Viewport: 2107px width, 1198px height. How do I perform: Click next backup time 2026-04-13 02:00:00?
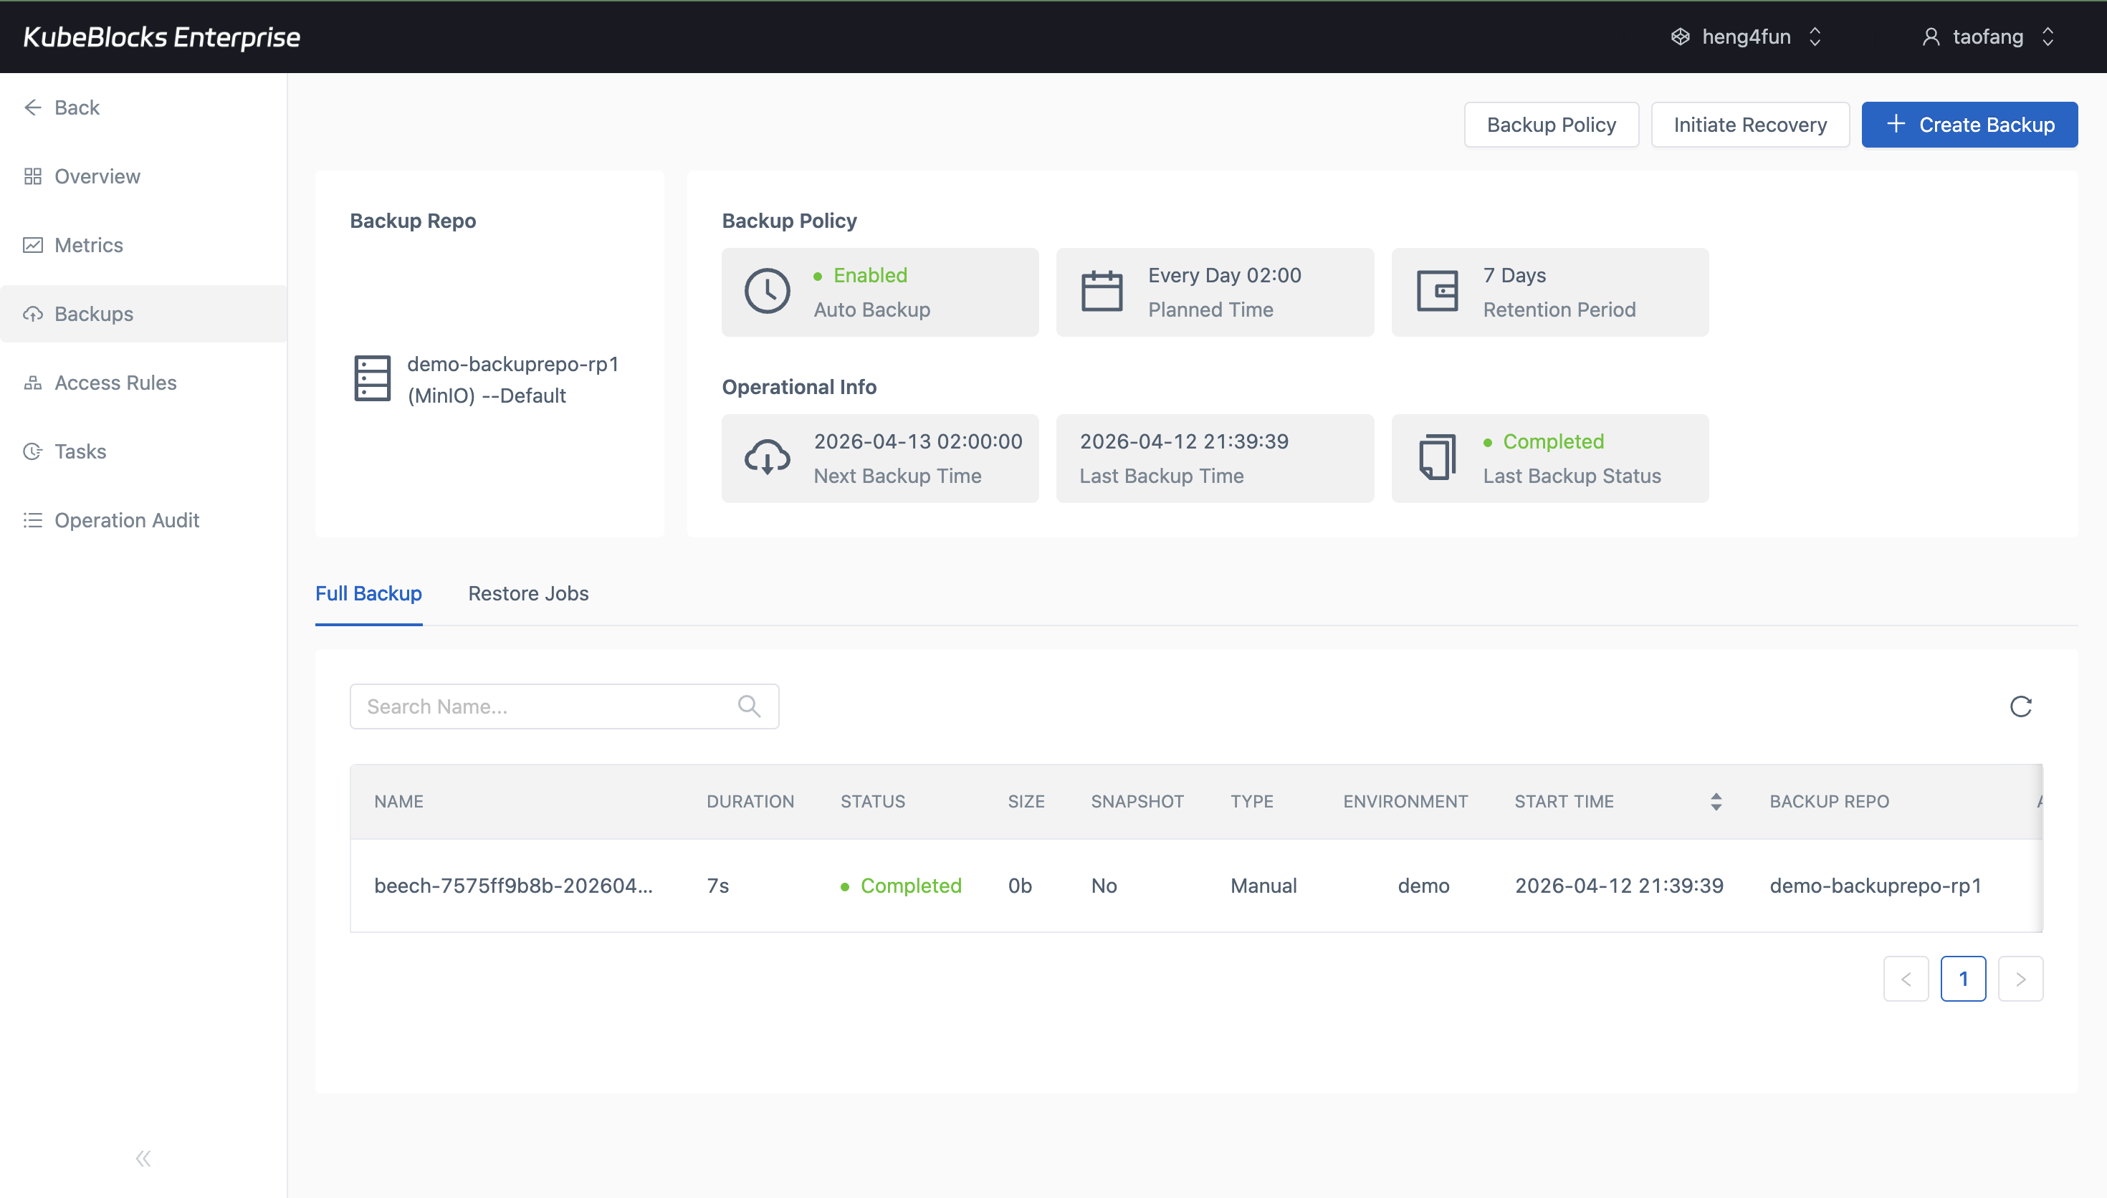click(917, 441)
